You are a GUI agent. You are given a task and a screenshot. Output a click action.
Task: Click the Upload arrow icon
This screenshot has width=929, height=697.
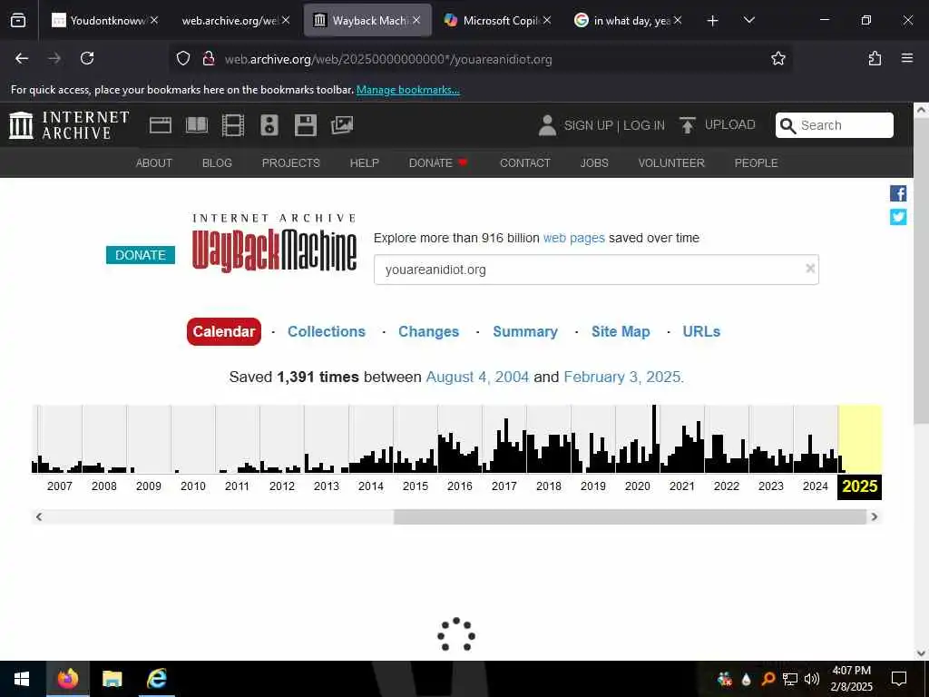(688, 125)
